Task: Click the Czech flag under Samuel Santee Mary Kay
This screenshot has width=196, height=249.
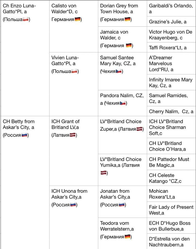Action: tap(119, 72)
